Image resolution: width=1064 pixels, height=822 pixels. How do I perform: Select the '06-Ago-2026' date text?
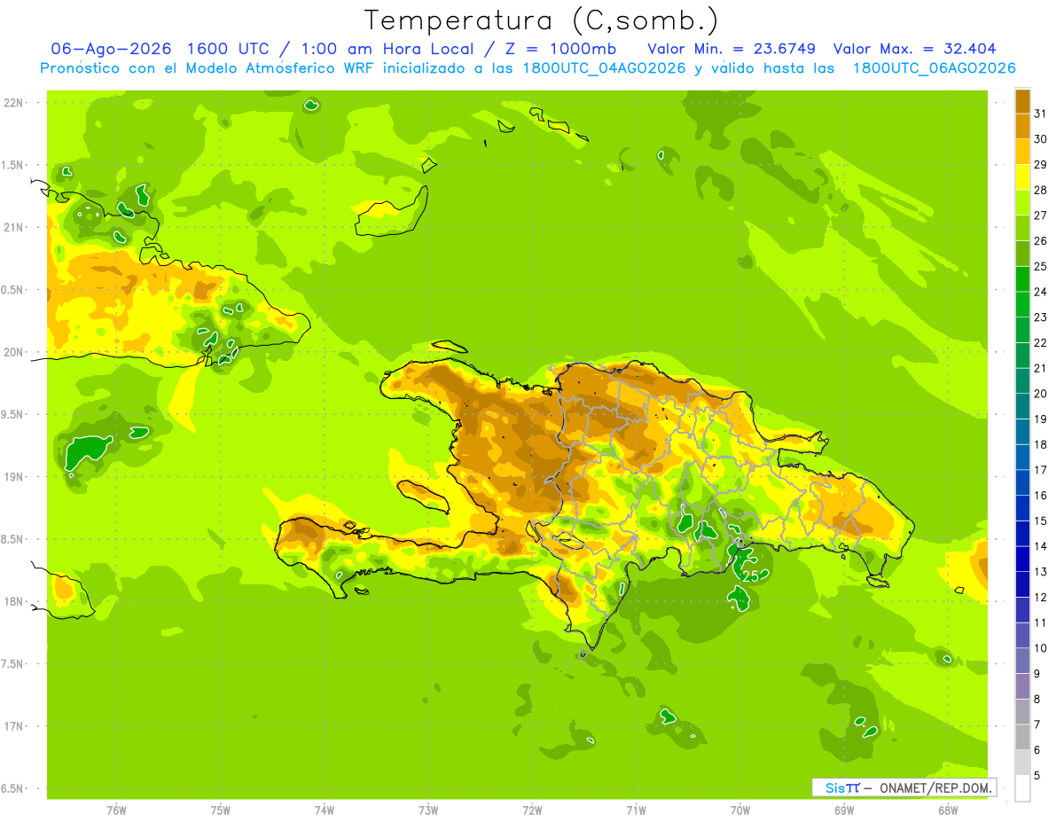coord(111,49)
